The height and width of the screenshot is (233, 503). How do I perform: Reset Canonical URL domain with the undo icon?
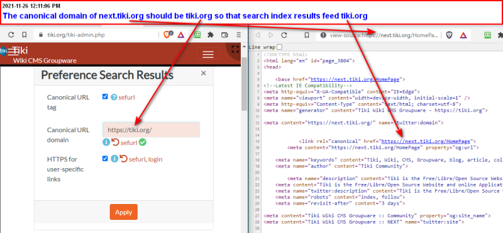pyautogui.click(x=115, y=142)
